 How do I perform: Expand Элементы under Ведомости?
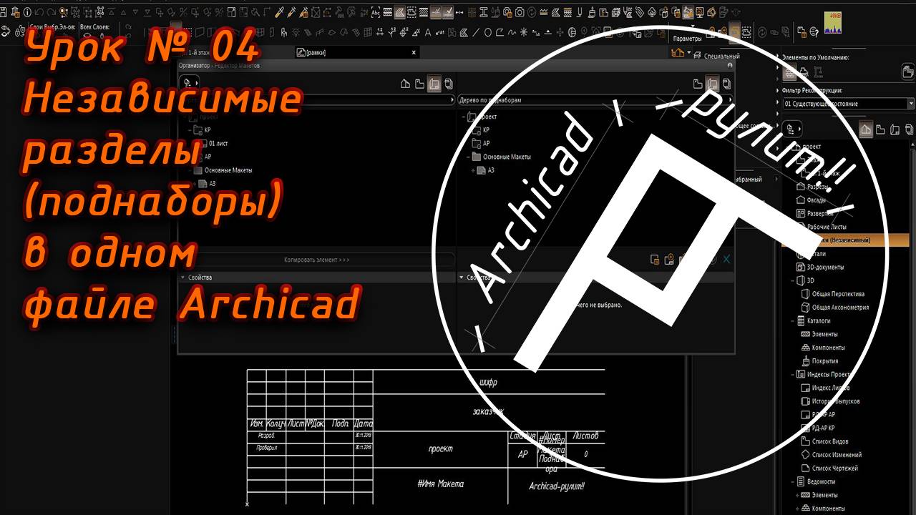click(797, 495)
